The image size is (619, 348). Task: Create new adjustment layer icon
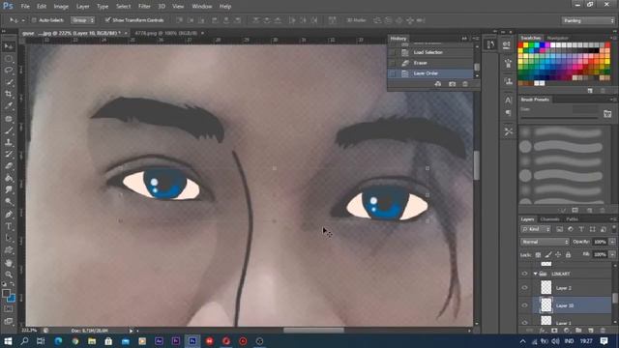[567, 331]
